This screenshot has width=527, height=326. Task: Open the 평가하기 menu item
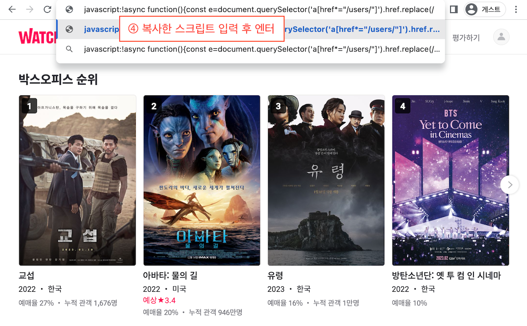pos(466,38)
